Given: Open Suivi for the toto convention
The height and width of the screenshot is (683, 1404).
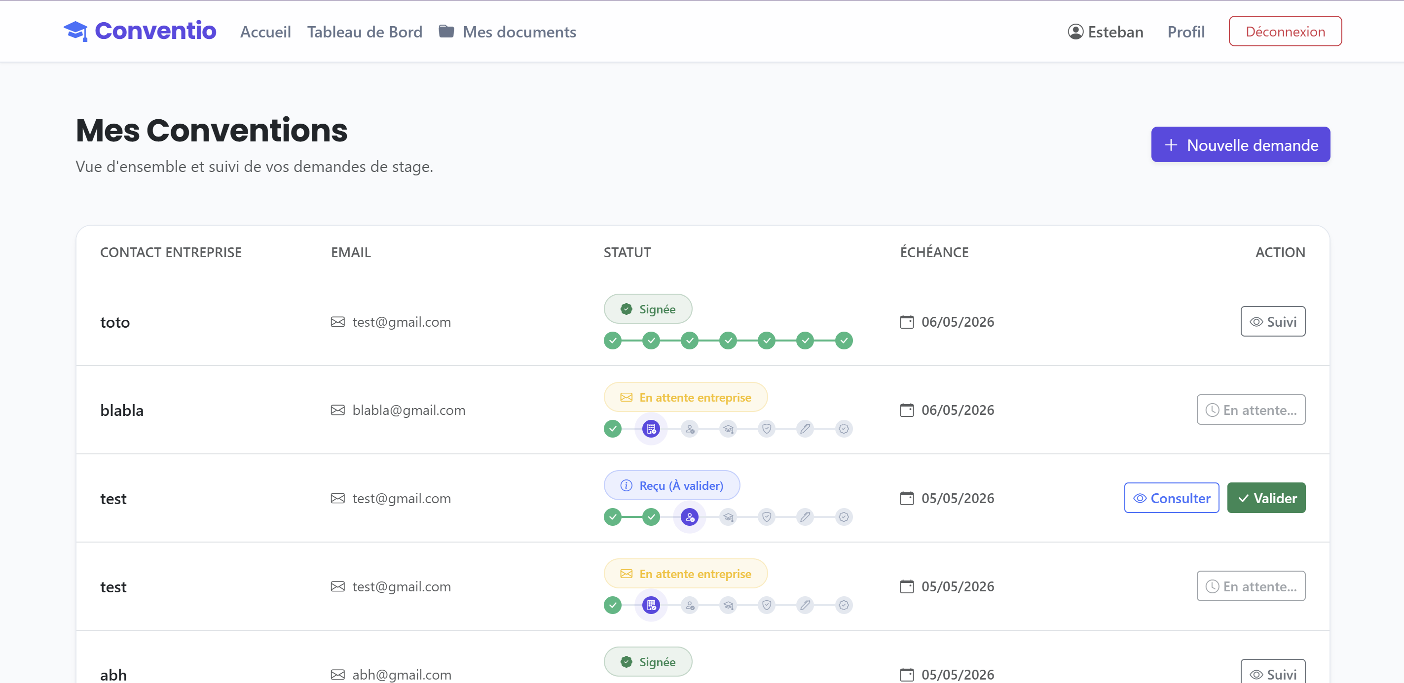Looking at the screenshot, I should (x=1273, y=321).
